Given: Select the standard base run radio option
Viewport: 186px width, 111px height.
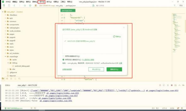Looking at the screenshot, I should point(63,57).
